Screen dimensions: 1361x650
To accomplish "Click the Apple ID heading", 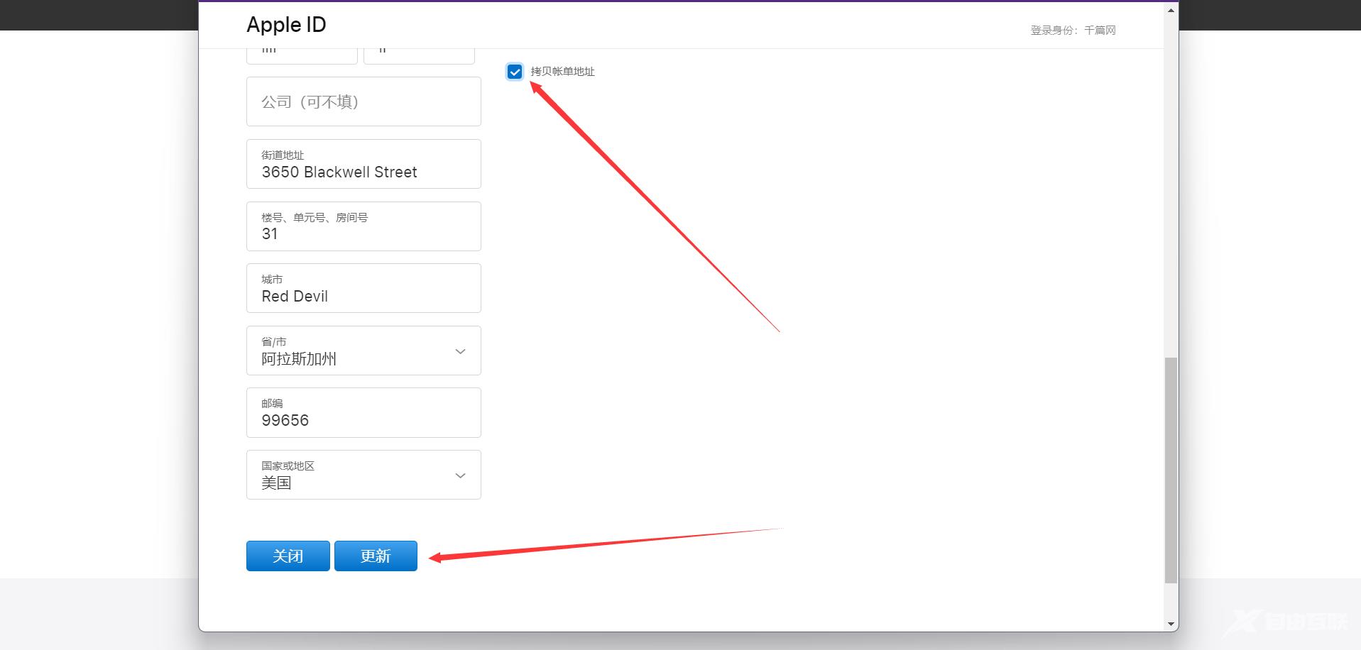I will tap(286, 25).
